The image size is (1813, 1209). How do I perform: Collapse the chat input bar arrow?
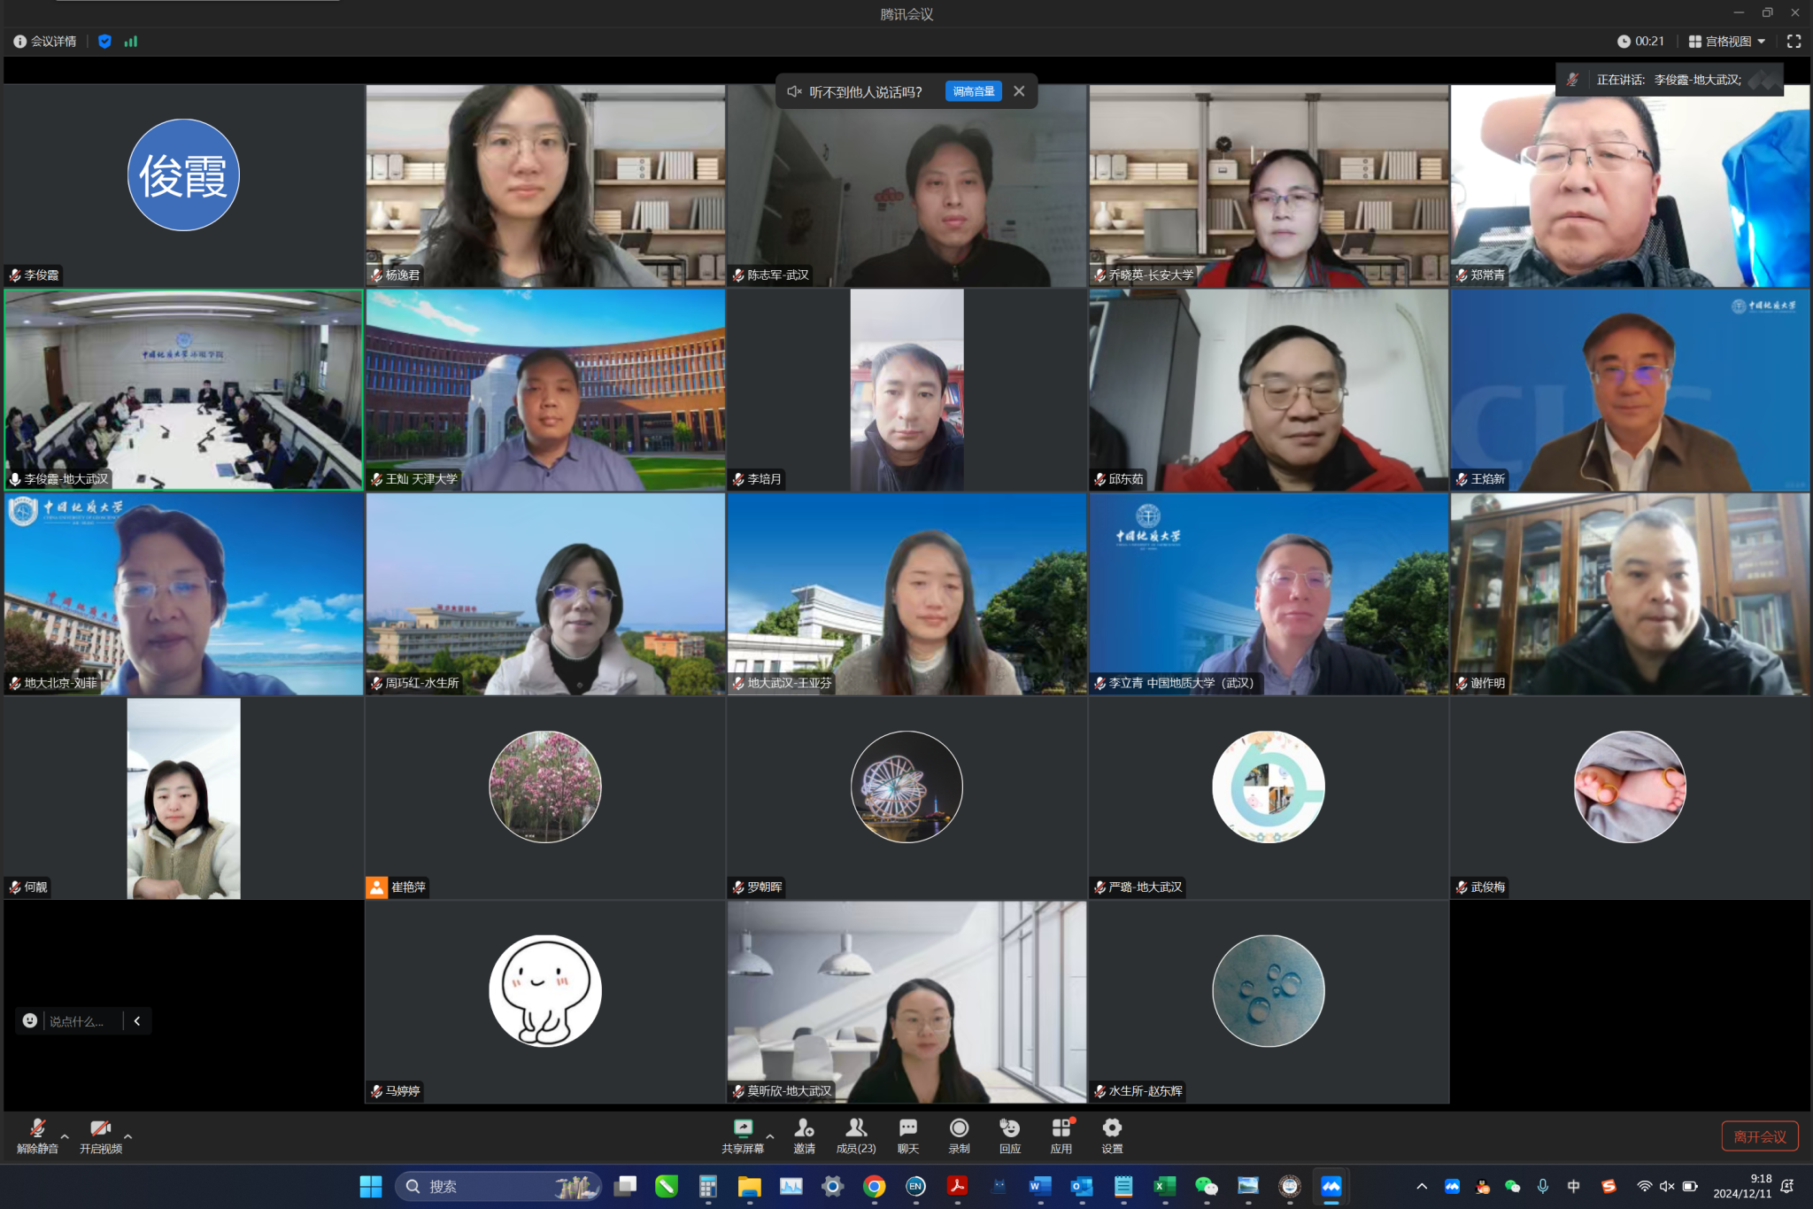click(x=137, y=1020)
